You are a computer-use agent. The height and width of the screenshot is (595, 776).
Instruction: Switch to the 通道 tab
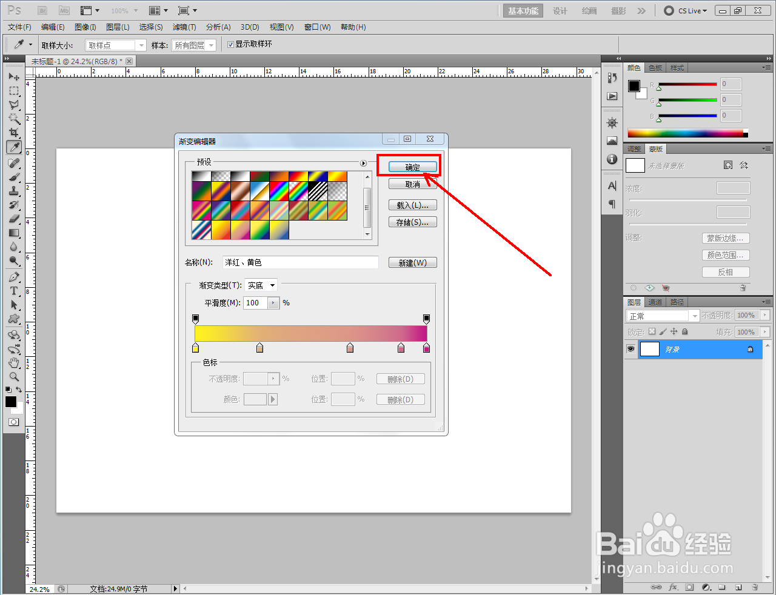pyautogui.click(x=655, y=302)
